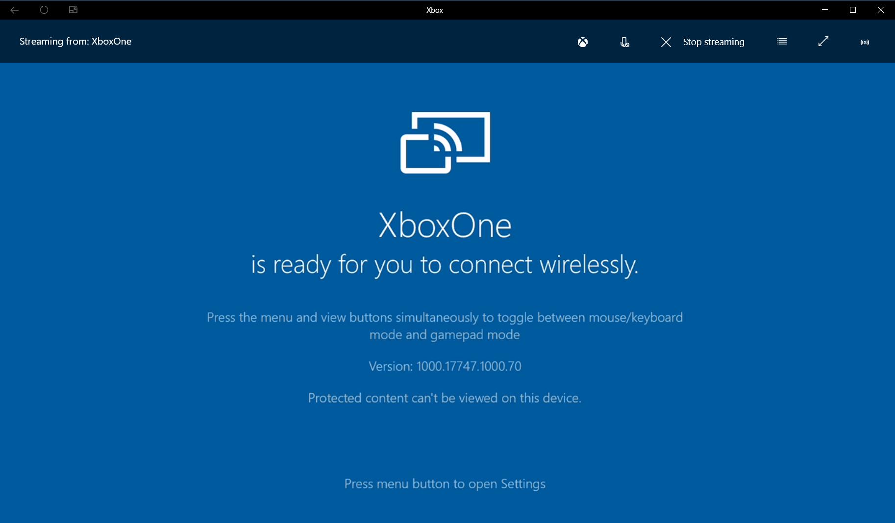
Task: Click 'Version: 1000.17747.1000.70' text
Action: point(445,366)
